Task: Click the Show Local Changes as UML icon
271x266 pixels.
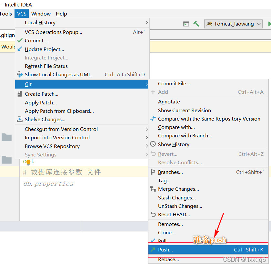Action: coord(20,74)
